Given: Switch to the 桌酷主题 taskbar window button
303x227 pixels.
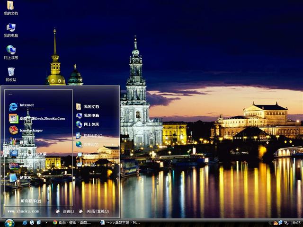Looking at the screenshot, I should pos(120,223).
